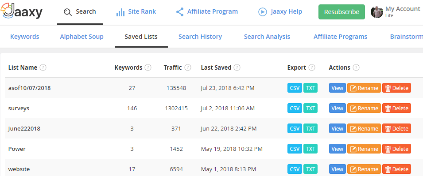Click date Jul 23, 2018 6:42 PM
The height and width of the screenshot is (176, 423).
point(228,88)
